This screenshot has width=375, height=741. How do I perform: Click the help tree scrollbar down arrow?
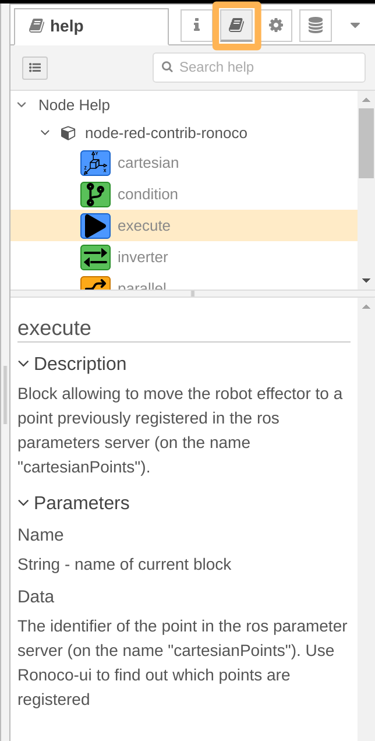pyautogui.click(x=366, y=281)
